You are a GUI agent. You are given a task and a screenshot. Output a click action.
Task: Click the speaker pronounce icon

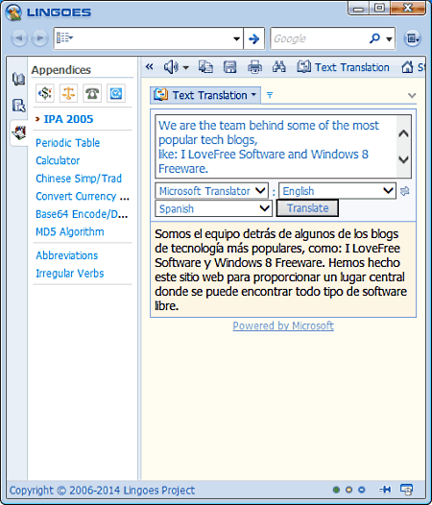(171, 67)
